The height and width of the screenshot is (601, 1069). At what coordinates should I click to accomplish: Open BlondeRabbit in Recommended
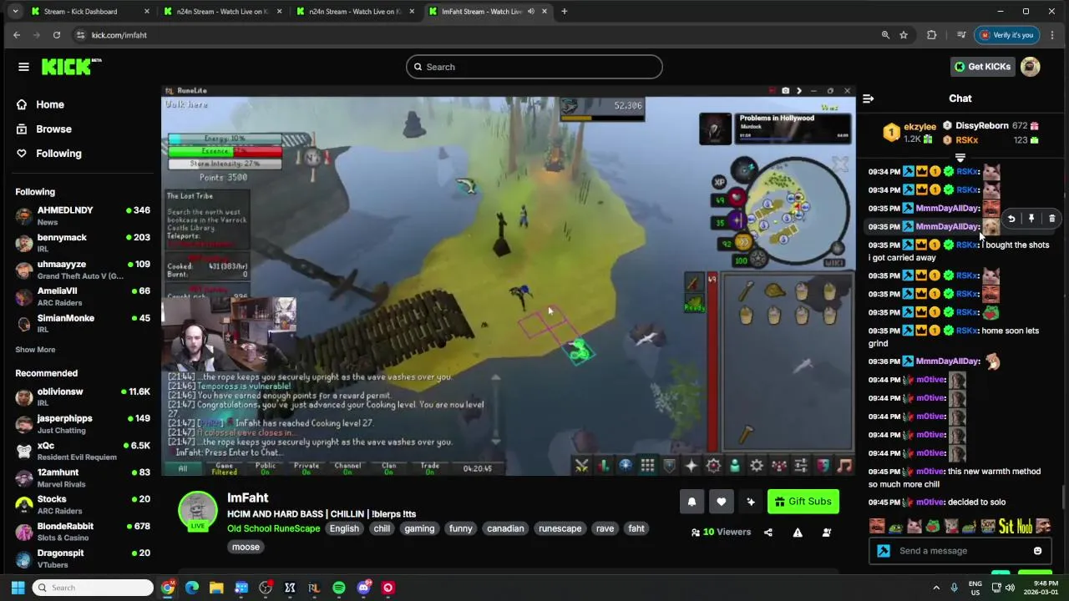point(83,532)
